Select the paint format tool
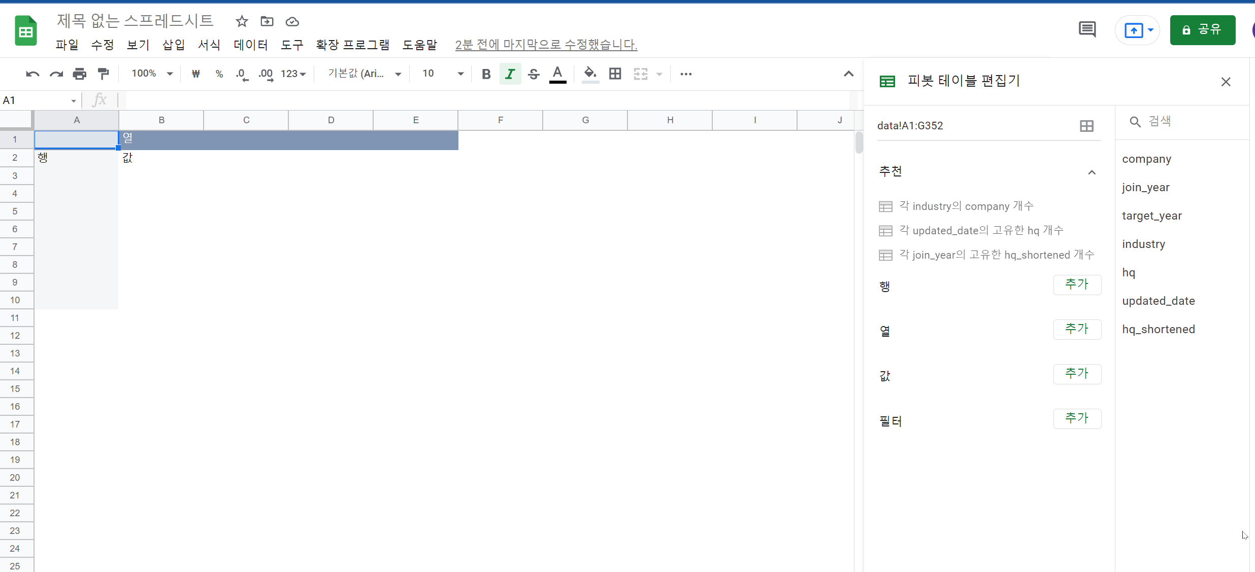Image resolution: width=1255 pixels, height=572 pixels. click(x=104, y=74)
